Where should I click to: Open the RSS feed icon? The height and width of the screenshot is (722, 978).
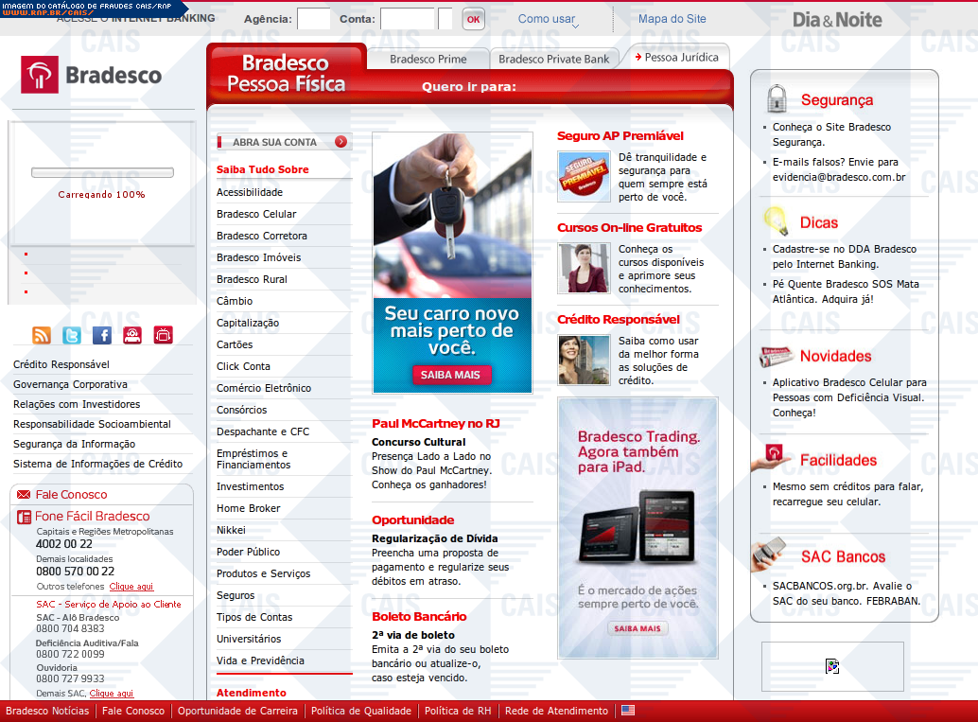(42, 335)
